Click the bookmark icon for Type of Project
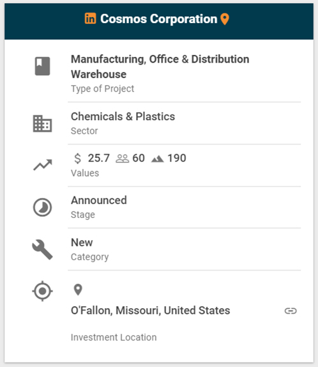 pos(42,66)
